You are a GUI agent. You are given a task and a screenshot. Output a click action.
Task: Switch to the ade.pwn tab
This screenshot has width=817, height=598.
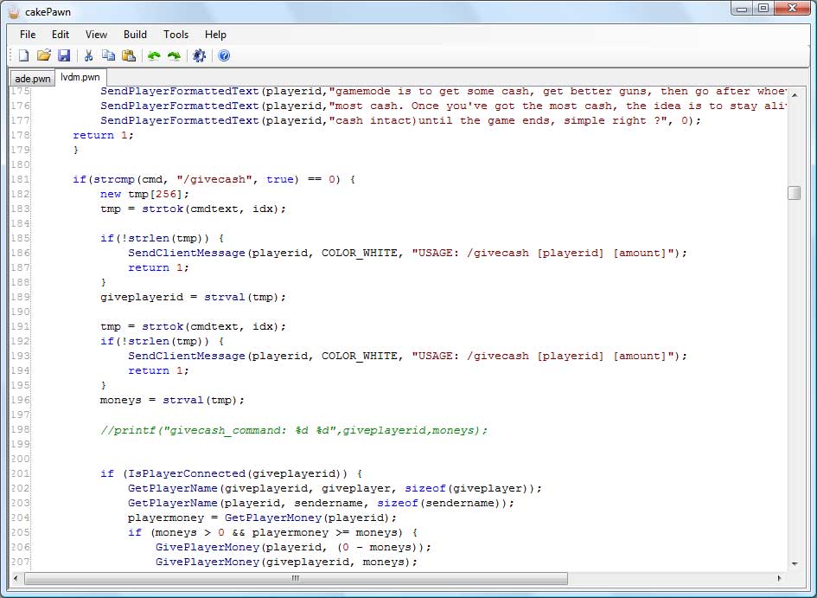(32, 79)
